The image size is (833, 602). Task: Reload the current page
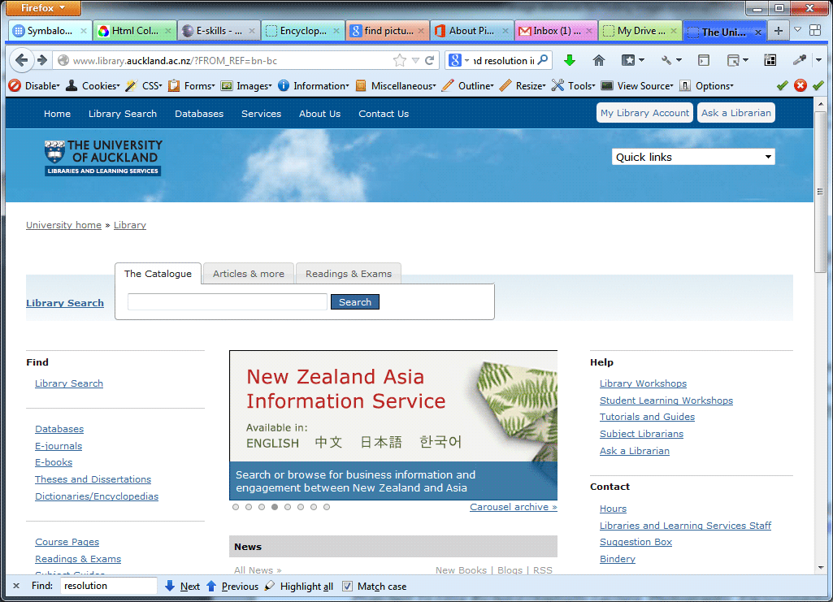tap(430, 60)
